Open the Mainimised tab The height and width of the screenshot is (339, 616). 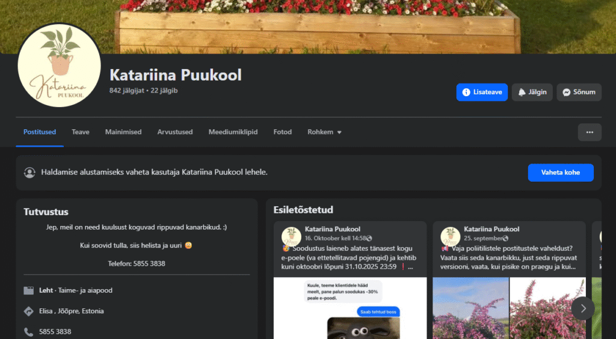[x=123, y=132]
